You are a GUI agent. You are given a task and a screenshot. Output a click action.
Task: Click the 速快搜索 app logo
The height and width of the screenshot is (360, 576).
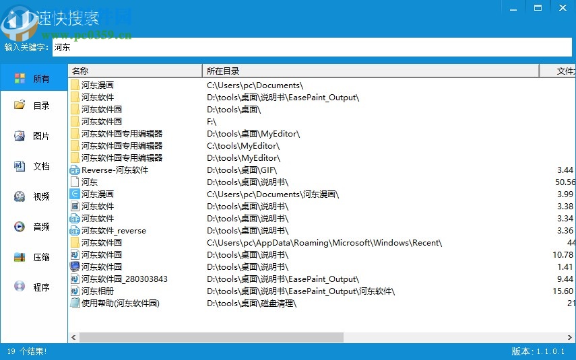(x=19, y=23)
